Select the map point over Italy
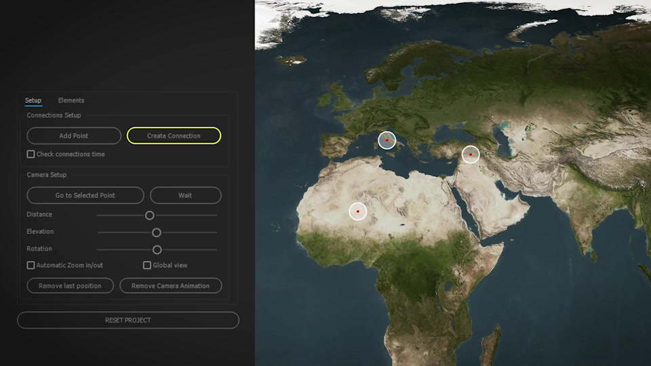 coord(387,140)
